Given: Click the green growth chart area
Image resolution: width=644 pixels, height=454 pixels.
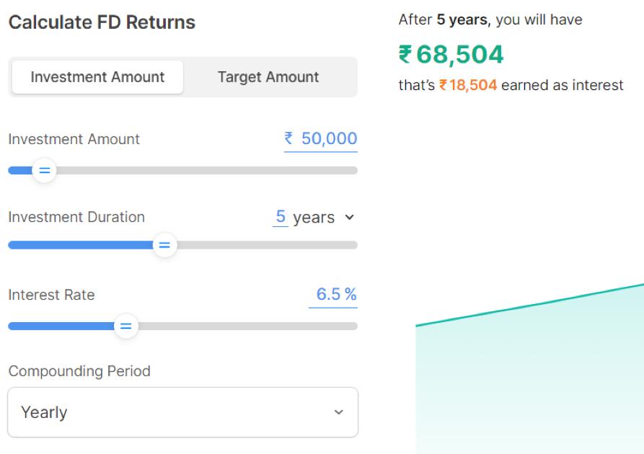Looking at the screenshot, I should point(534,382).
